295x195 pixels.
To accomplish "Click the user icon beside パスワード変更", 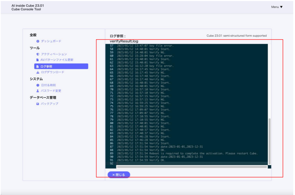I will (38, 91).
